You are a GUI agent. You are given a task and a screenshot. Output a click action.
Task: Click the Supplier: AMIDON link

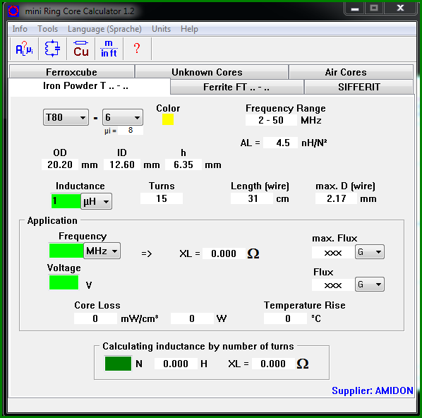click(x=372, y=390)
